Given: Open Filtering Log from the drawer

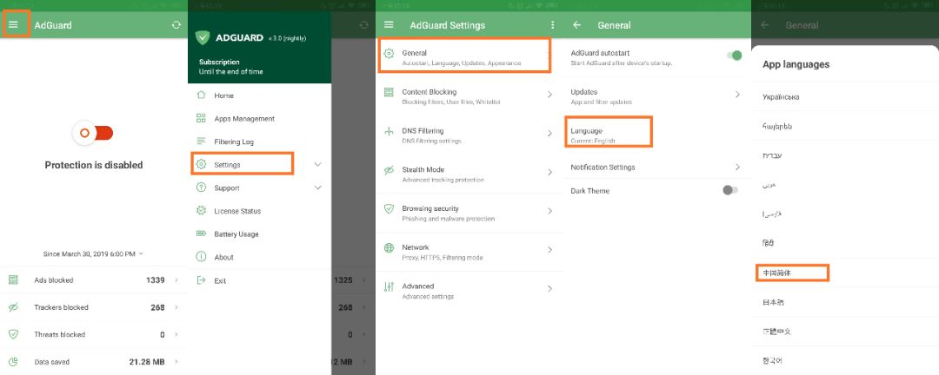Looking at the screenshot, I should pyautogui.click(x=259, y=141).
